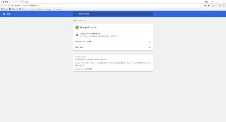Go forward to the next page

tap(5, 5)
